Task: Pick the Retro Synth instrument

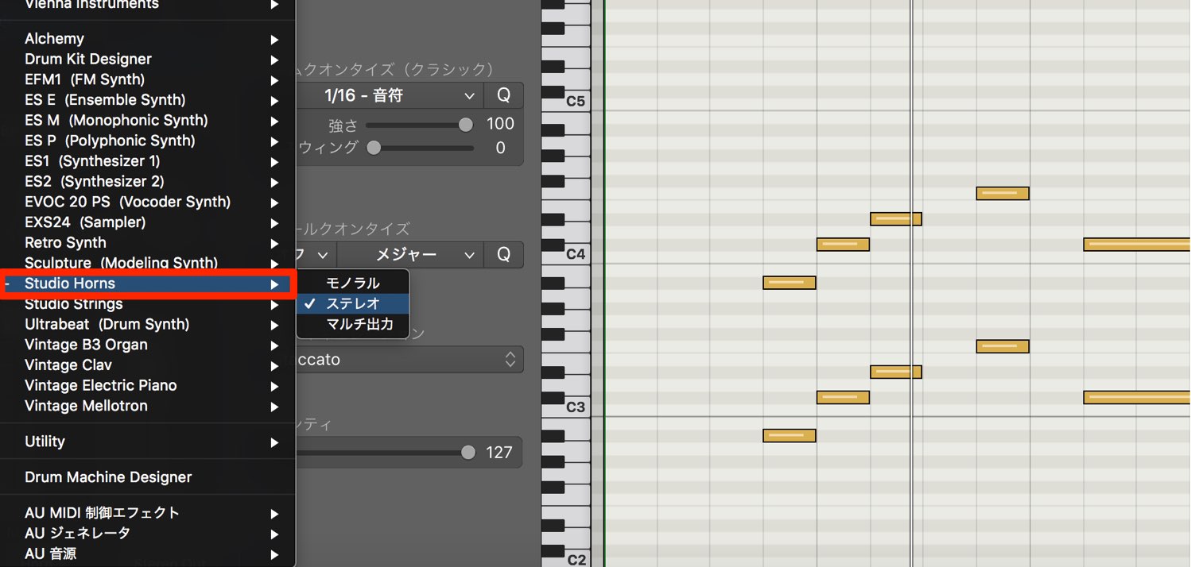Action: tap(148, 242)
